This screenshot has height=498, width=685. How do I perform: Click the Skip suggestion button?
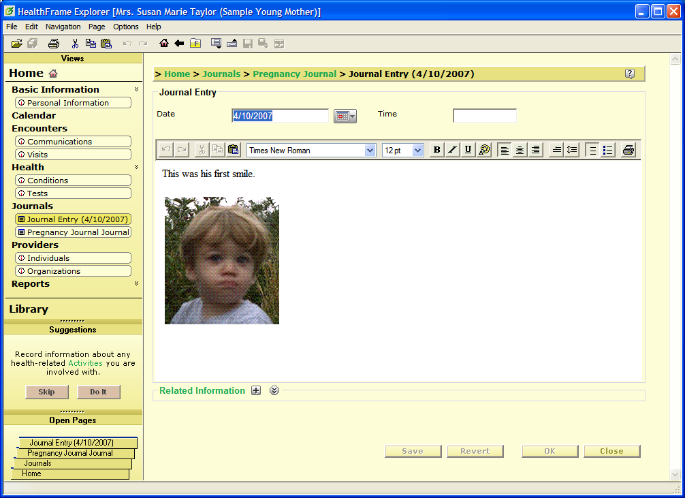tap(47, 392)
